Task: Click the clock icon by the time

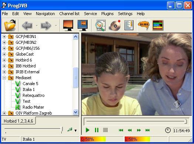Action: pos(168,130)
